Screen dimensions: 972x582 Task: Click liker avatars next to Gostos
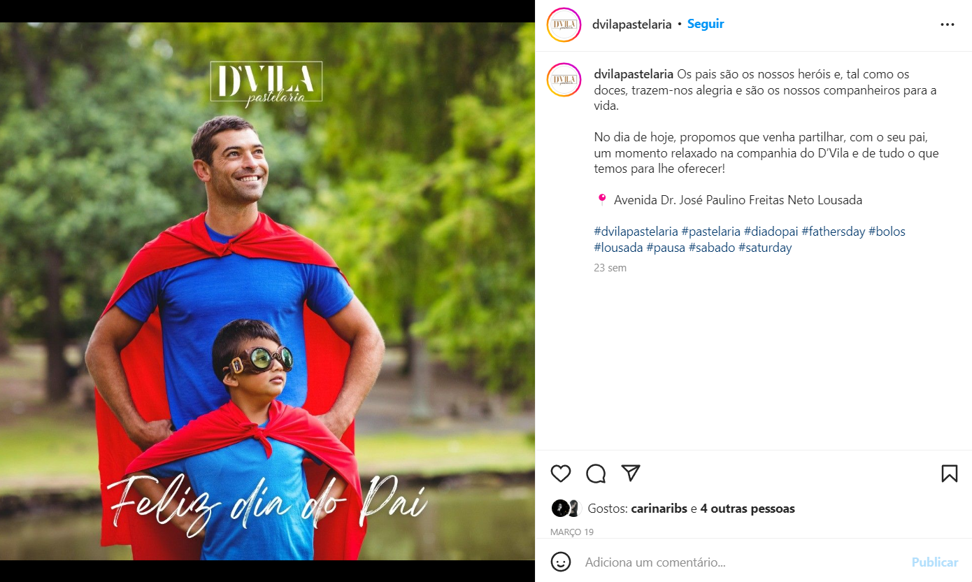[x=566, y=509]
